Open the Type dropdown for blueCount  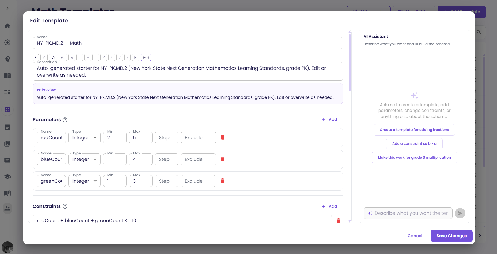(84, 159)
